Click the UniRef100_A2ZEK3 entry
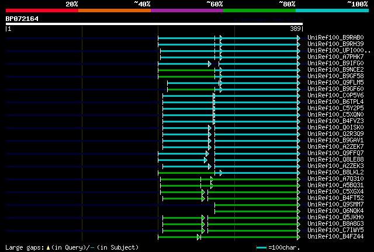The height and width of the screenshot is (252, 374). (335, 166)
